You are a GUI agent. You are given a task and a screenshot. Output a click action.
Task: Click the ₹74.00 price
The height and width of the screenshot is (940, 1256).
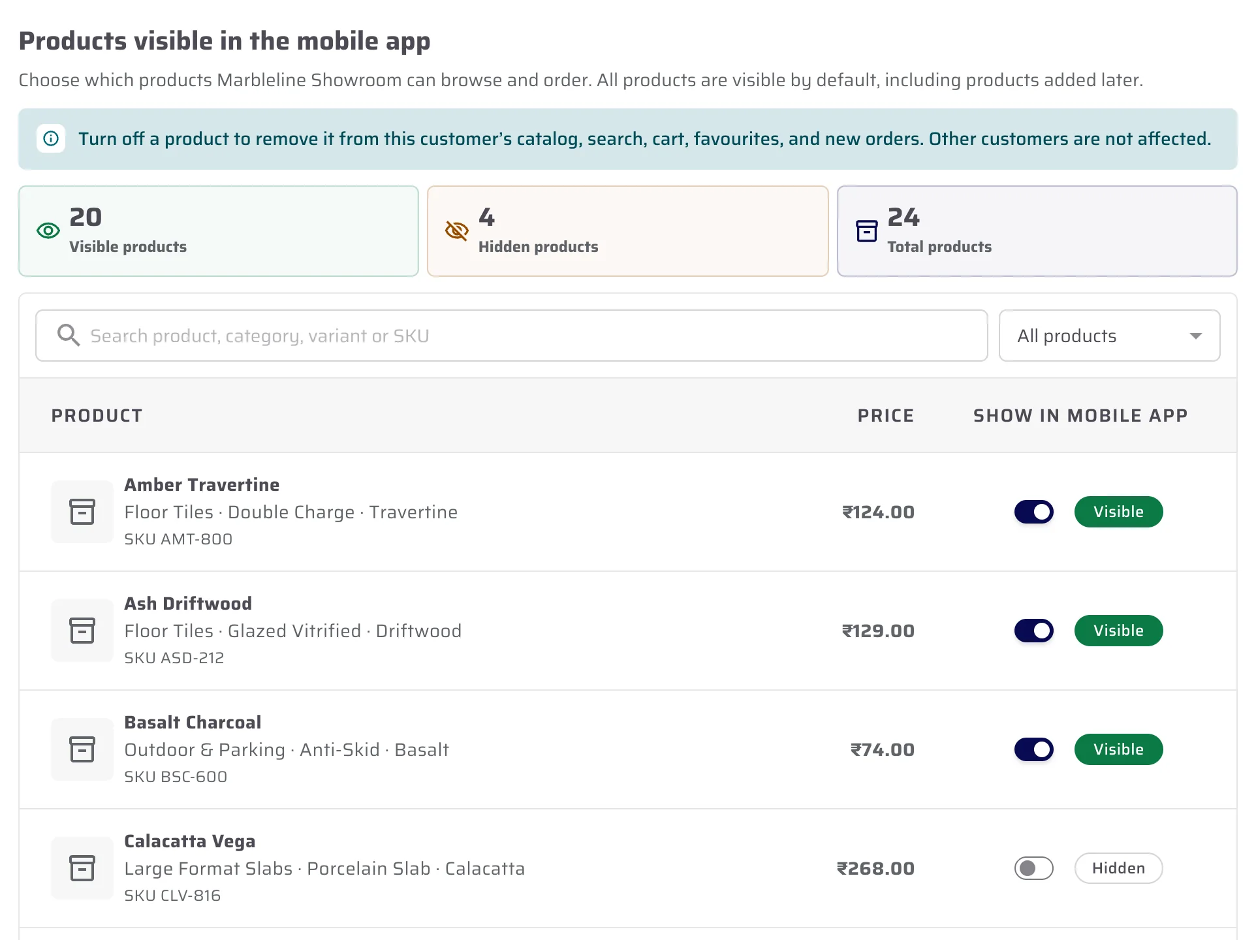883,750
